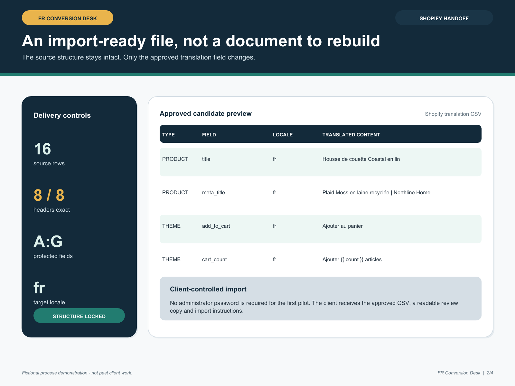
Task: Click the TRANSLATED CONTENT column header
Action: click(351, 134)
